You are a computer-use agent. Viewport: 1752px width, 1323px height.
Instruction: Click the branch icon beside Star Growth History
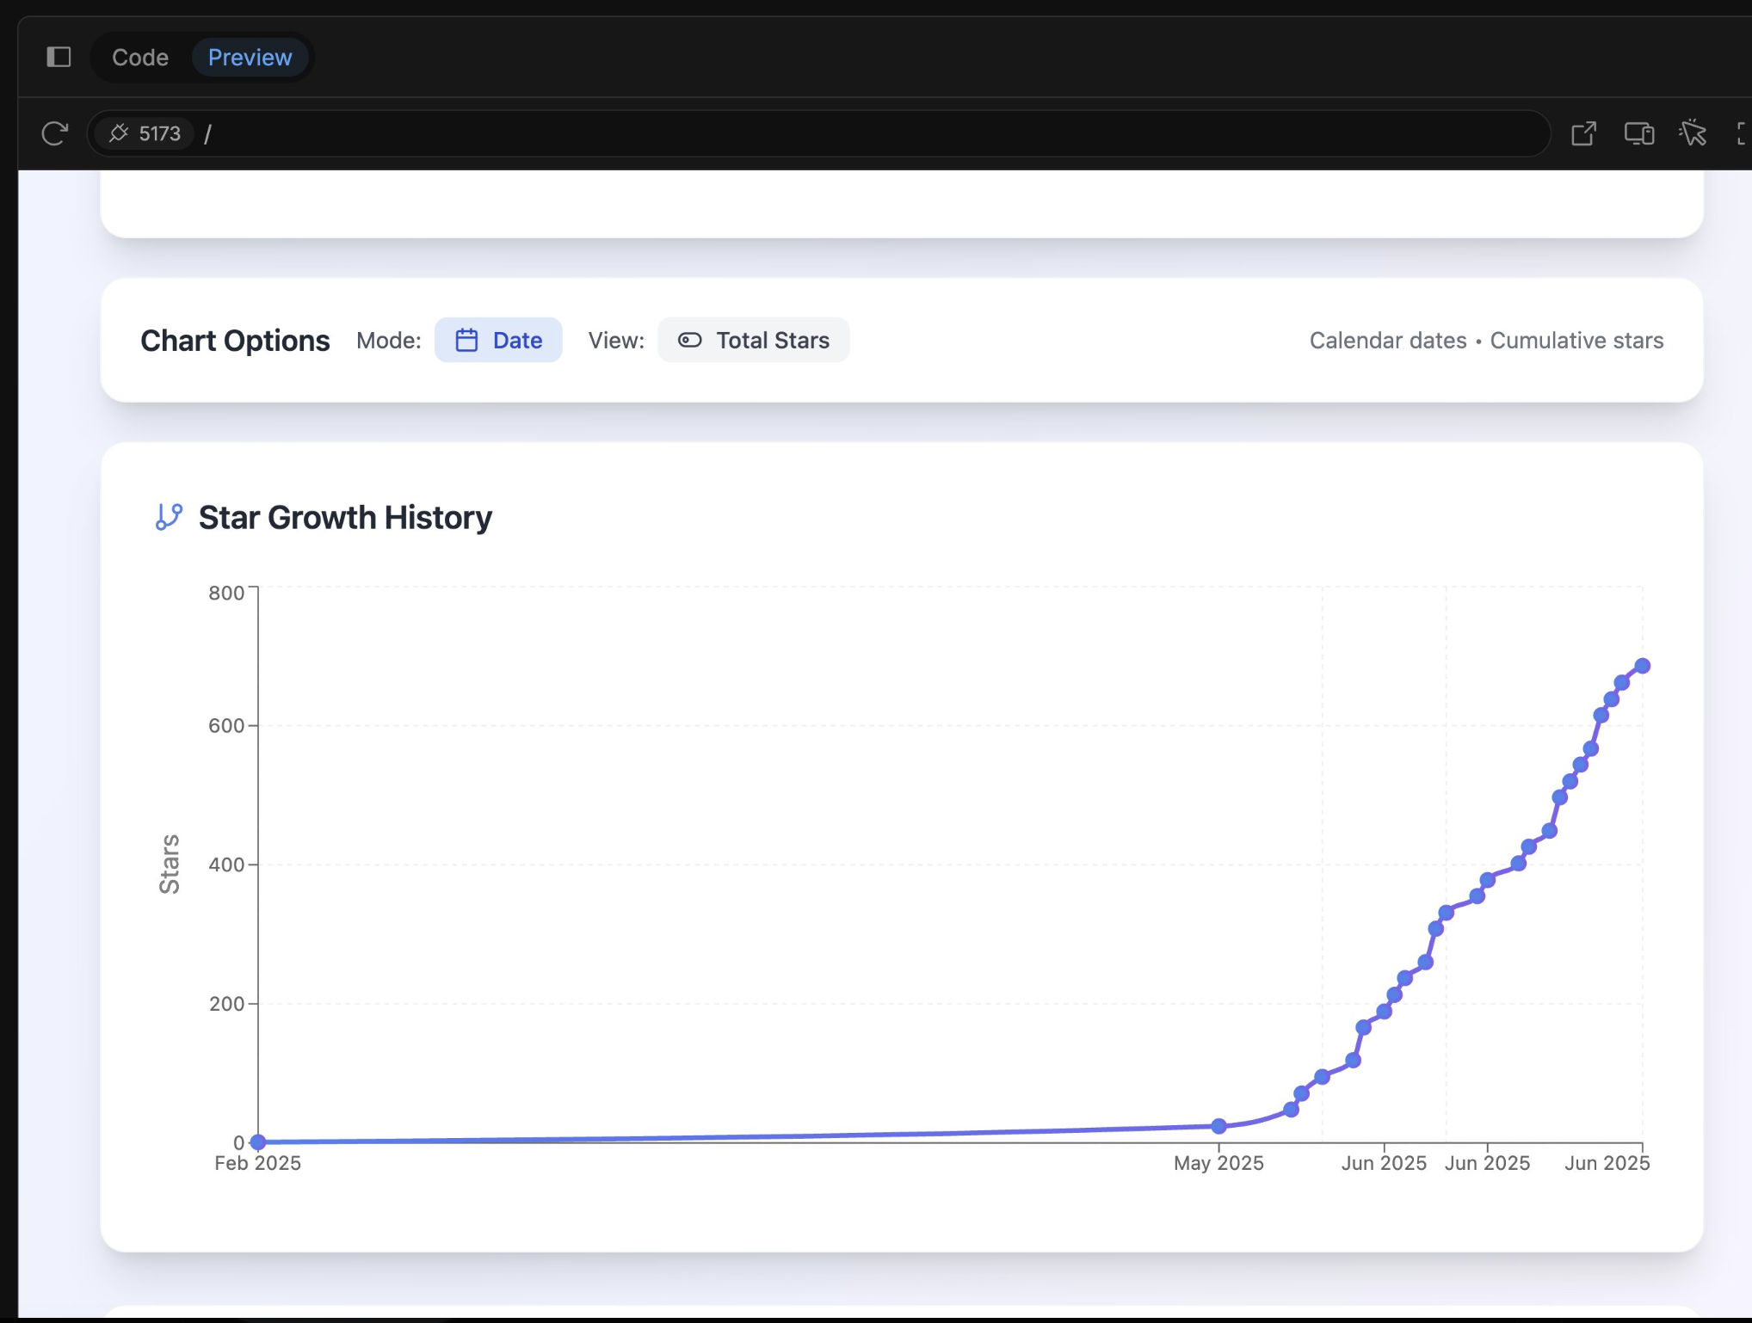pos(169,517)
